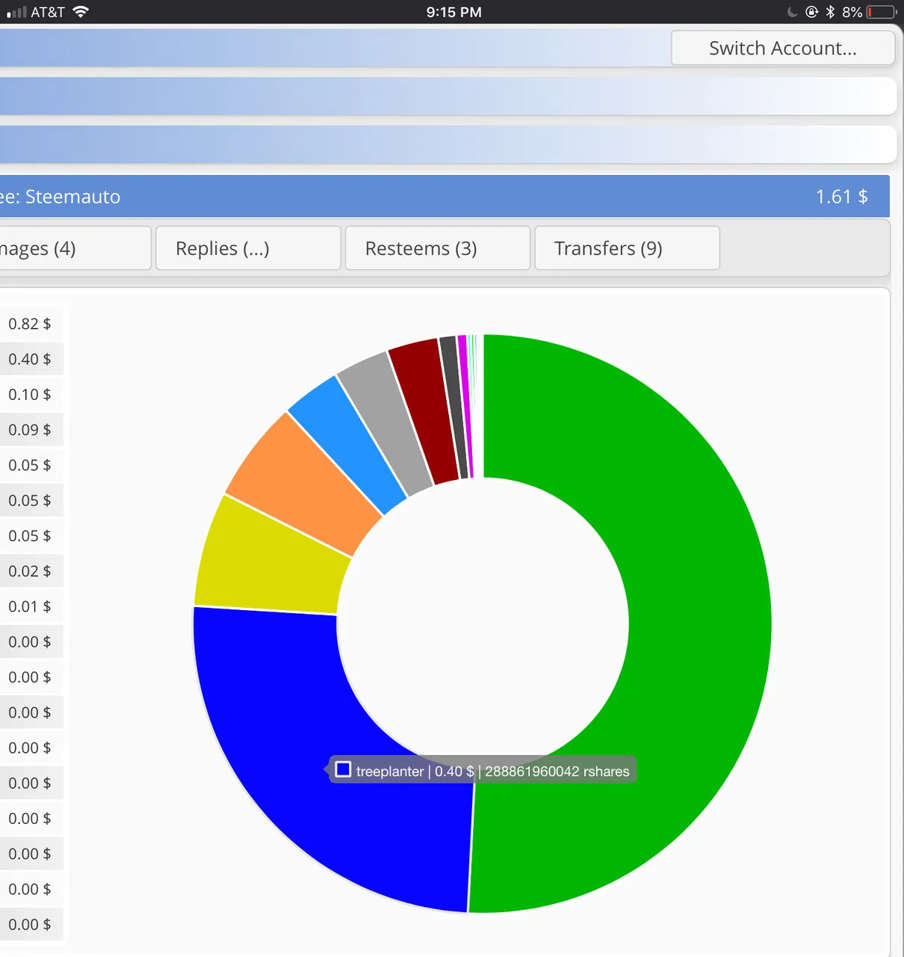The image size is (904, 957).
Task: Select the gray donut segment
Action: pos(385,419)
